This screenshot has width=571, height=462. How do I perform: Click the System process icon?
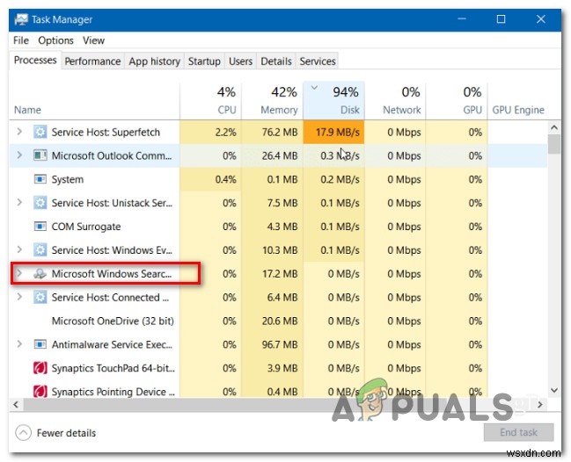40,179
